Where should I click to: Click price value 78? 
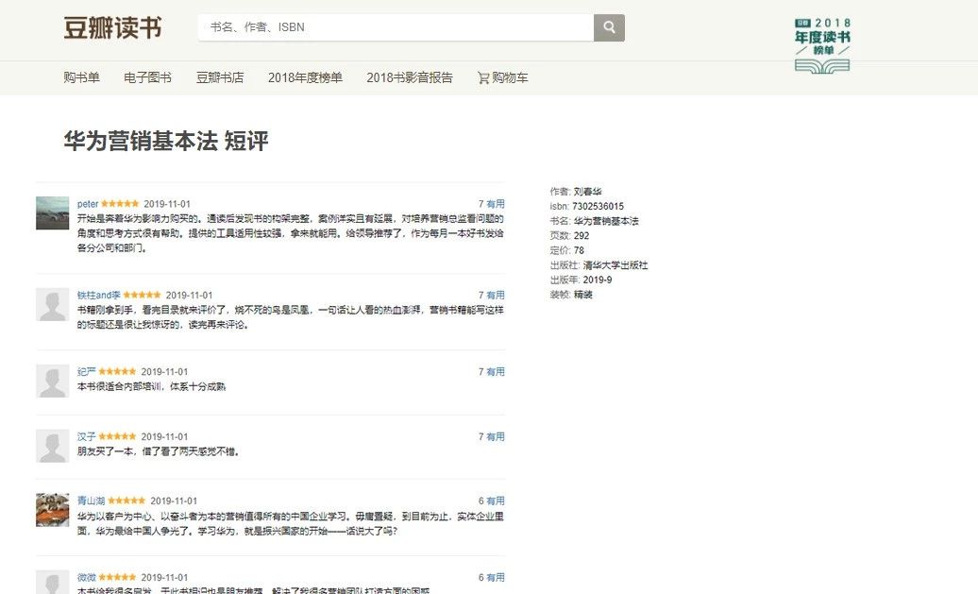pos(579,251)
